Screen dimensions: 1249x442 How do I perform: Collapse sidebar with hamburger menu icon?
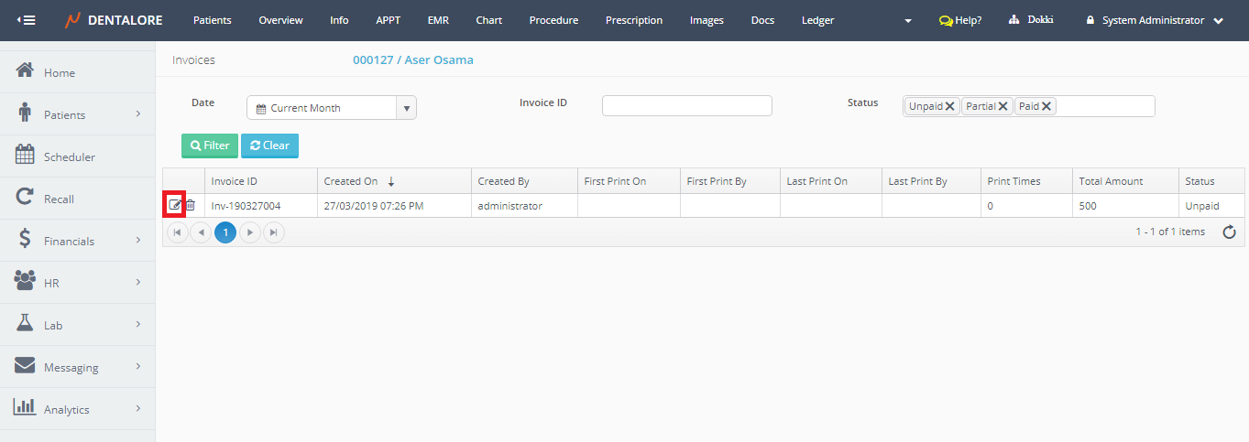click(27, 20)
